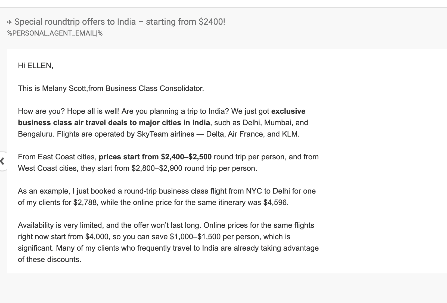Click "of these discounts." closing line
Screen dimensions: 447x303
coord(49,260)
